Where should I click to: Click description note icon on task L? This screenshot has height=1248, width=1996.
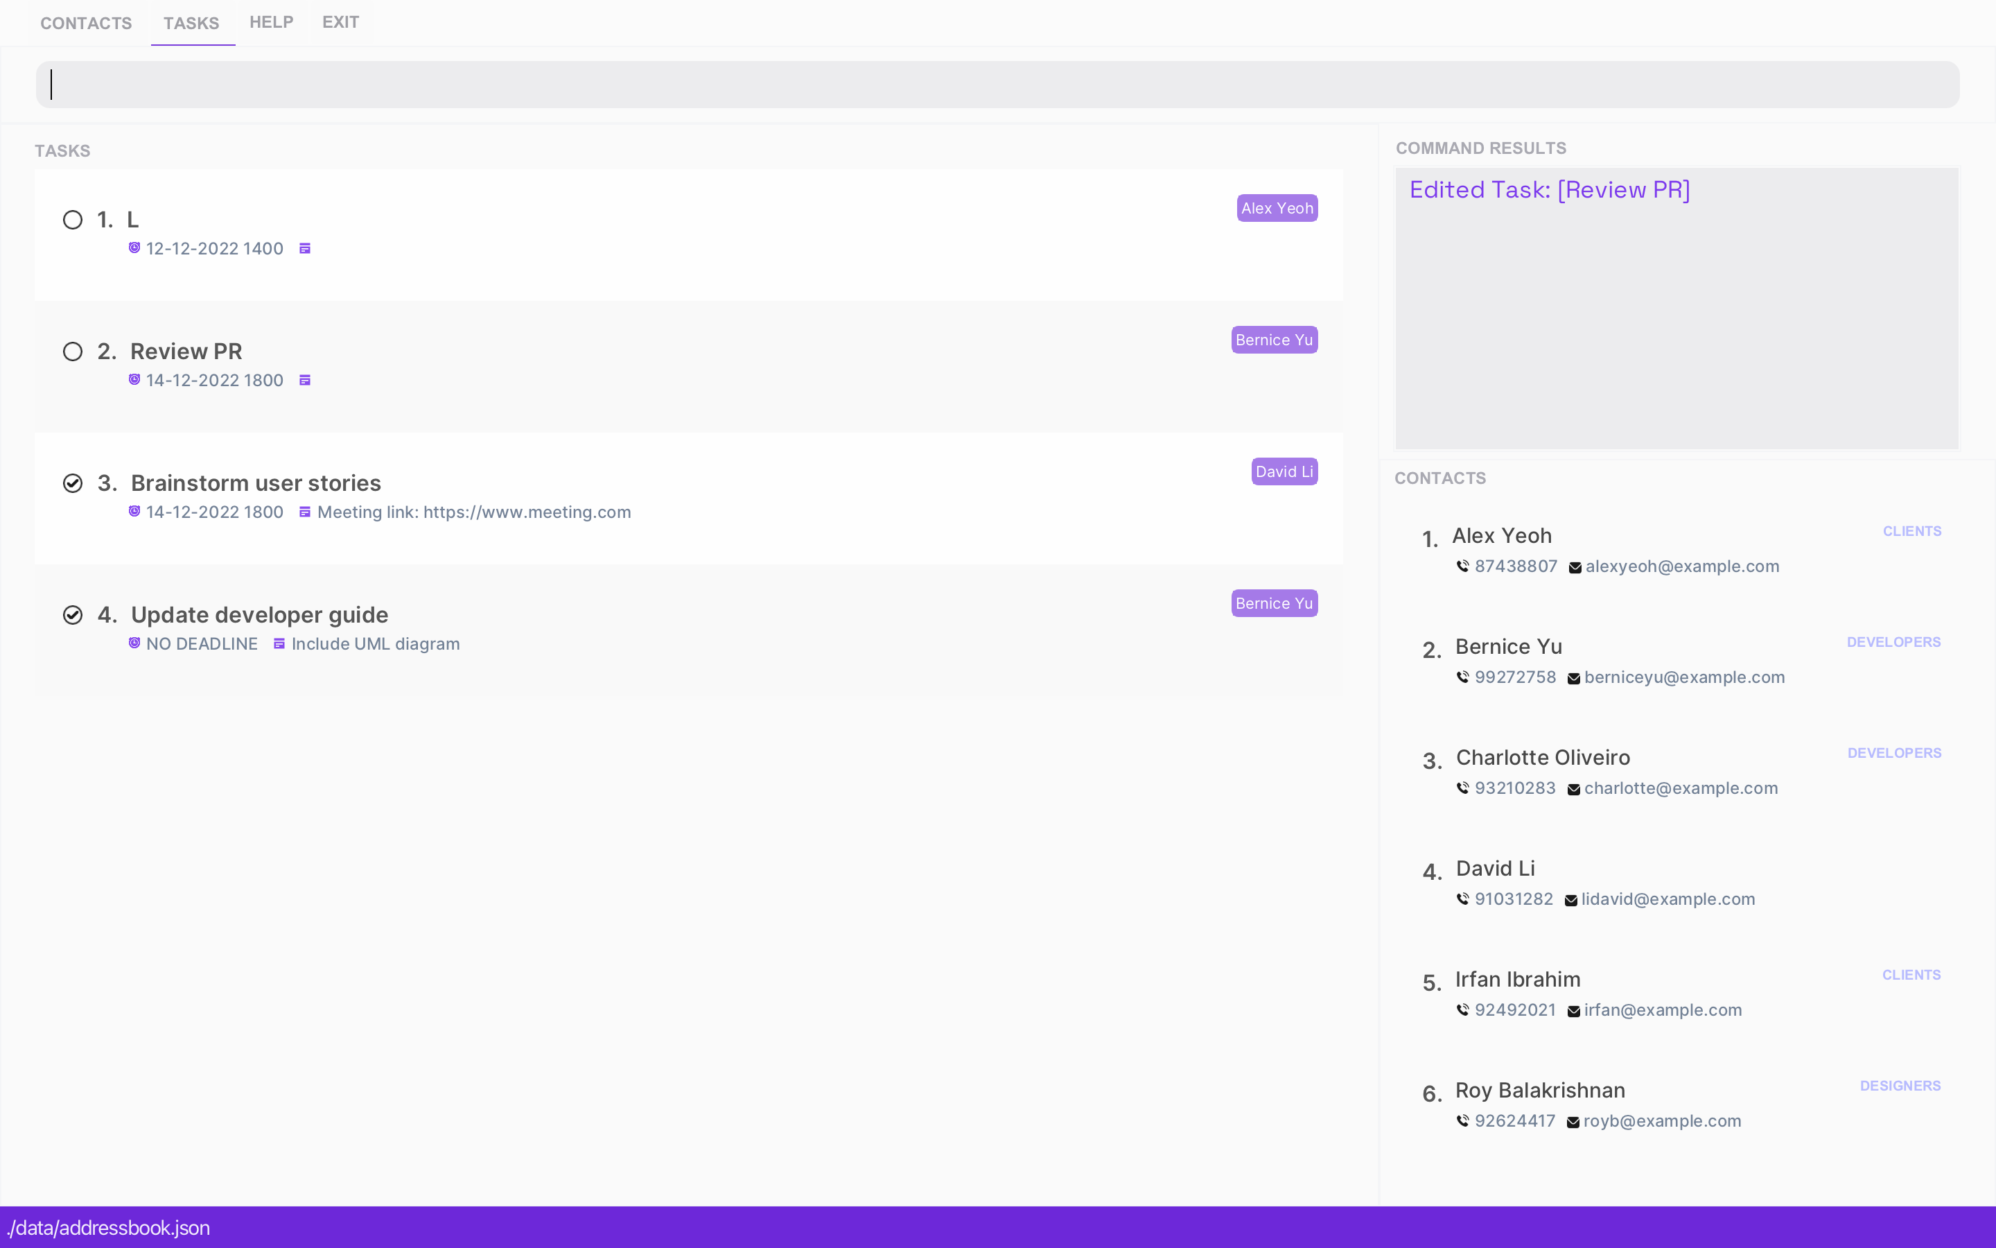pos(304,248)
